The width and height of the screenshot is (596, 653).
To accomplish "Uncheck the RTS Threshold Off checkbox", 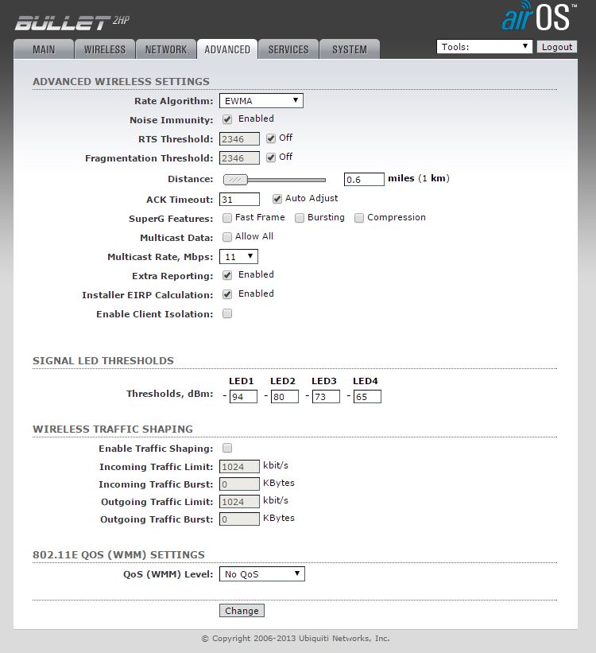I will (271, 138).
